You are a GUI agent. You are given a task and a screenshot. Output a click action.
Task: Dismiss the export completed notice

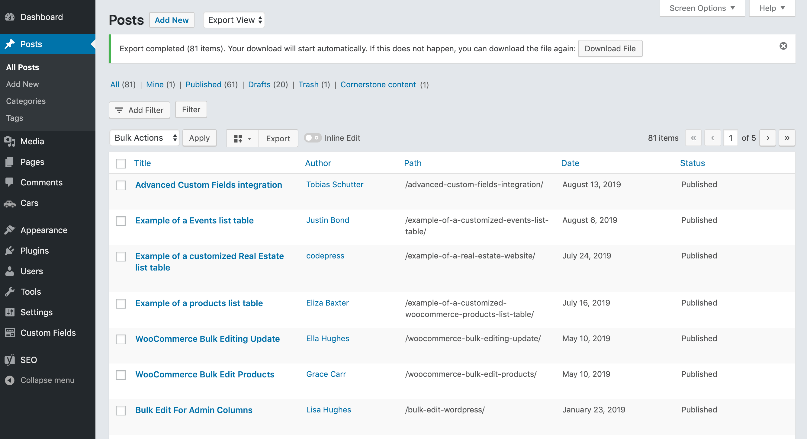click(x=783, y=46)
